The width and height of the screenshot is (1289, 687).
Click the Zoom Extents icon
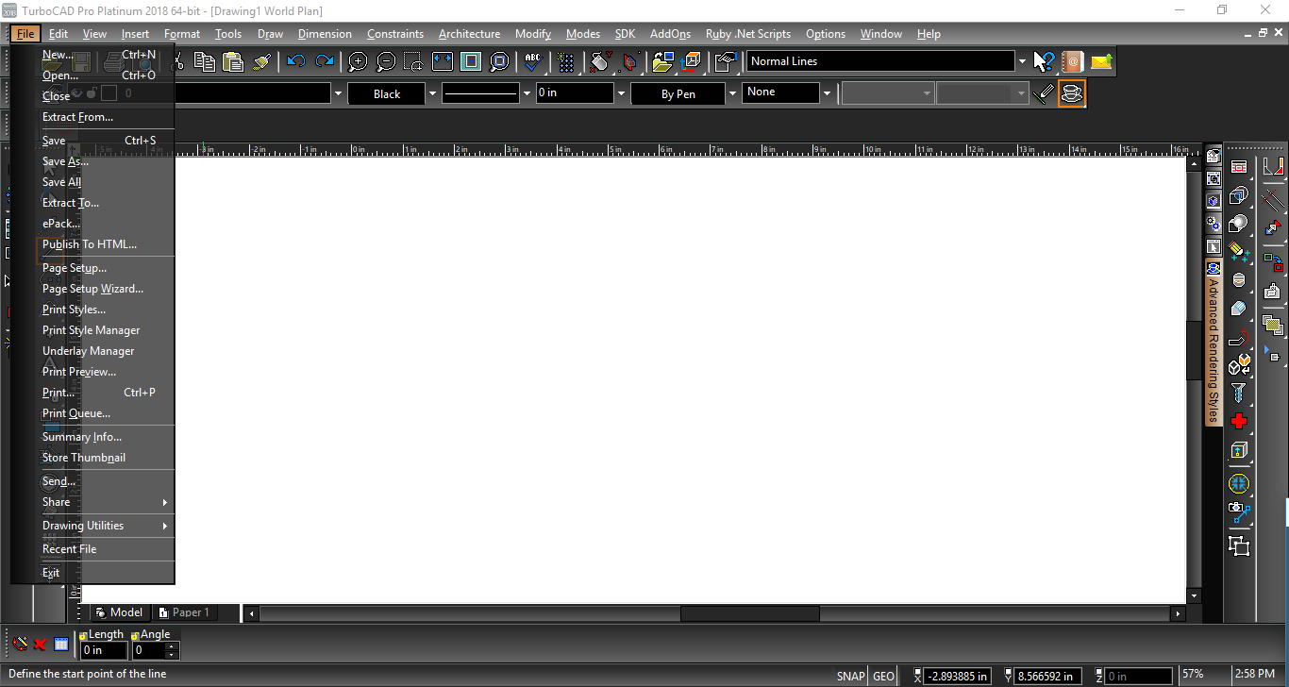(443, 61)
